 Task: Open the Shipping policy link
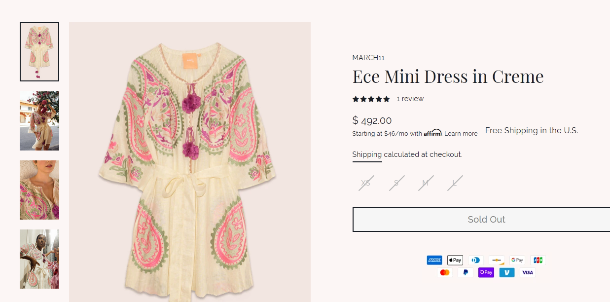coord(367,154)
